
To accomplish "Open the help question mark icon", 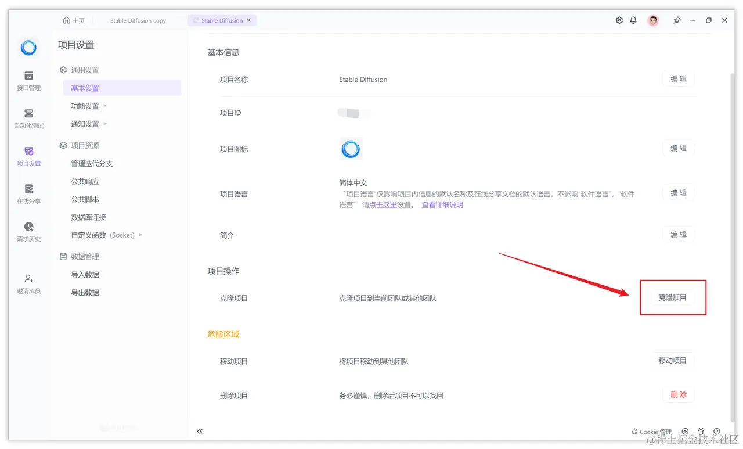I will [x=716, y=432].
